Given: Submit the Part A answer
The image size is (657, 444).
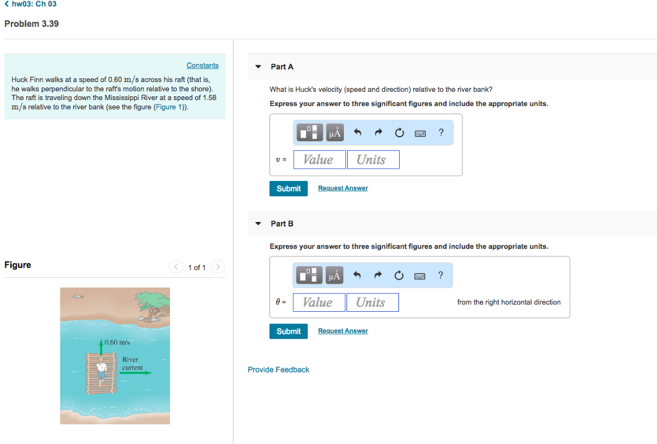Looking at the screenshot, I should coord(288,188).
